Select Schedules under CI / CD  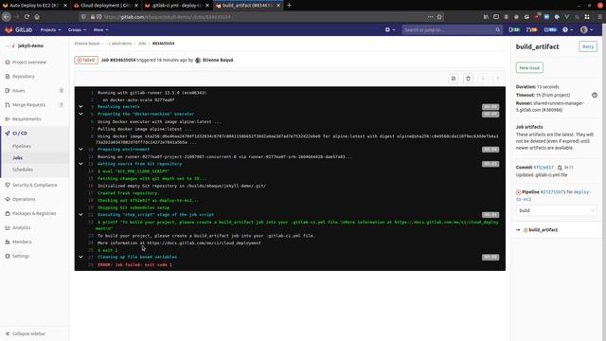click(23, 170)
